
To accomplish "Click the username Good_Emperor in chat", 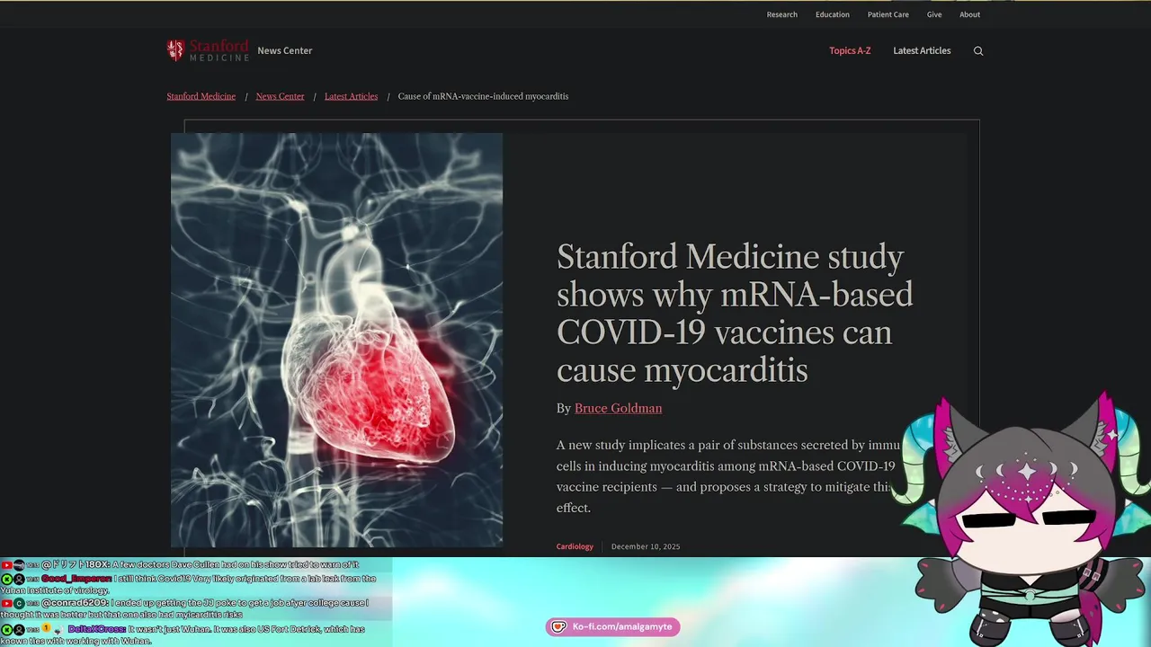I will (x=76, y=579).
